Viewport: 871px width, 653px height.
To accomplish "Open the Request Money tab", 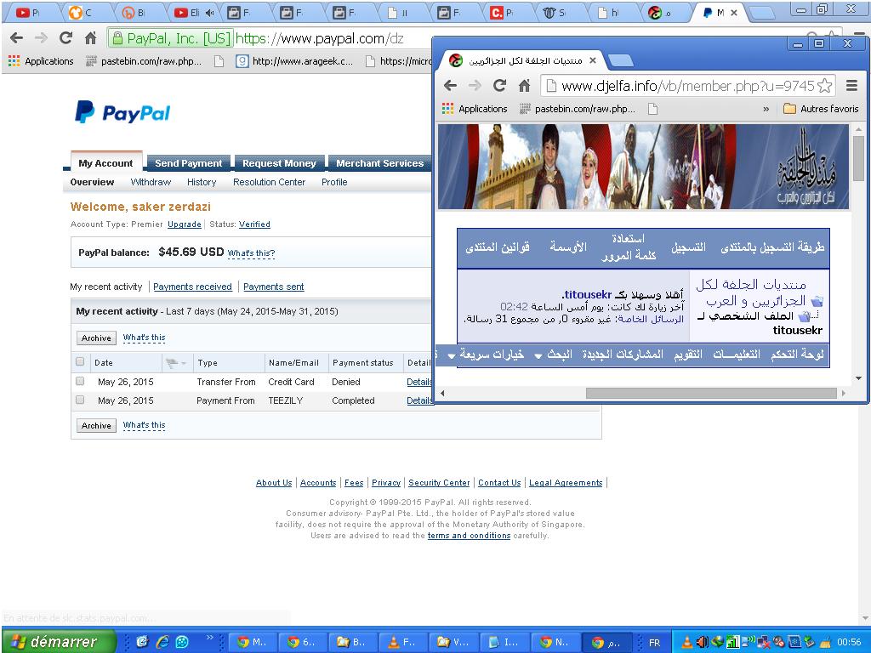I will tap(279, 163).
